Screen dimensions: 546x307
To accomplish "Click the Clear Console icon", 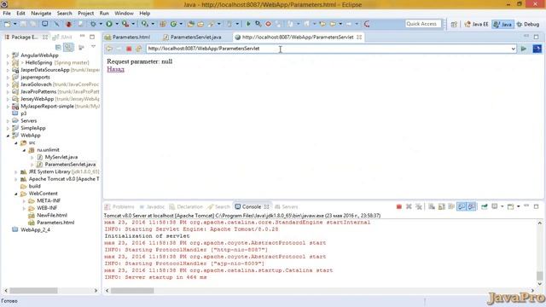I will [x=432, y=206].
